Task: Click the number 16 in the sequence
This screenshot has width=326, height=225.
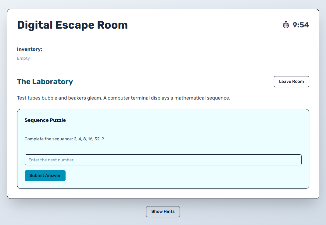Action: [91, 139]
